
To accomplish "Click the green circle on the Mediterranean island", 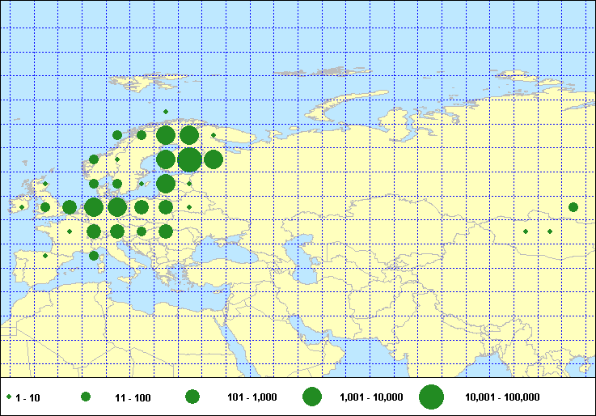I will click(x=94, y=256).
